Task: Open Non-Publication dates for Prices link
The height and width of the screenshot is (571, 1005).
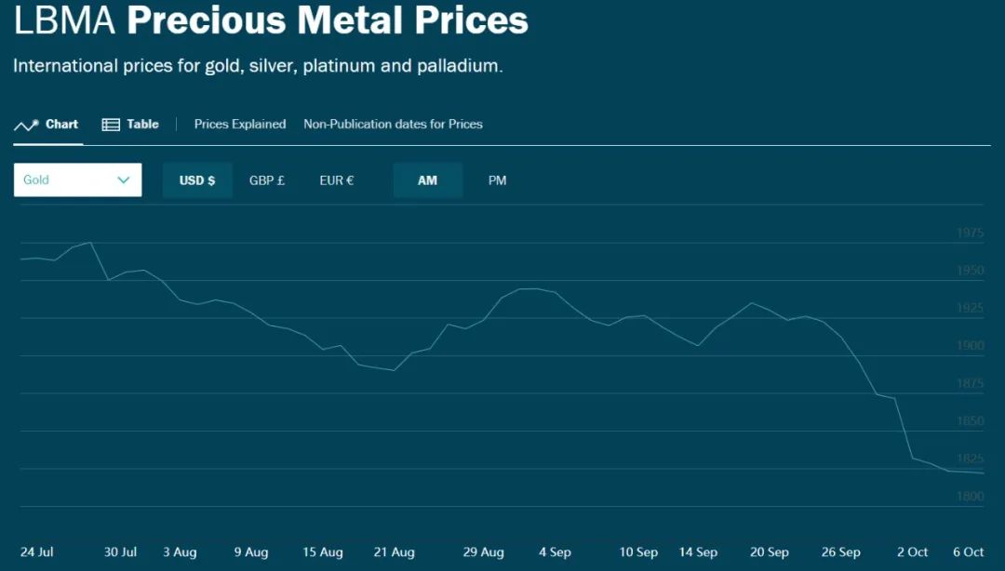Action: pyautogui.click(x=393, y=125)
